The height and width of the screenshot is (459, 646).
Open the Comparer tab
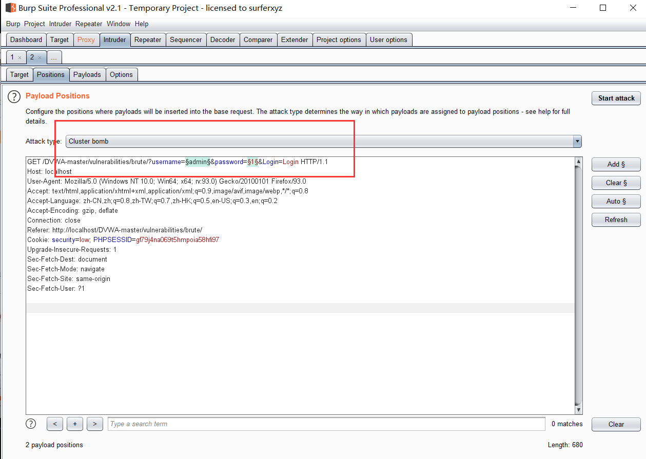pos(258,40)
